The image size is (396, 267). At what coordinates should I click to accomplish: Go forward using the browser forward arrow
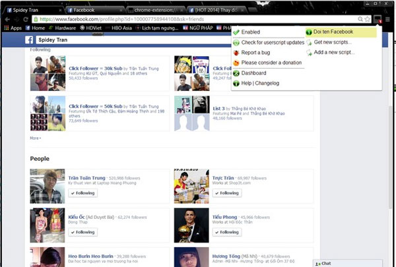pyautogui.click(x=16, y=19)
